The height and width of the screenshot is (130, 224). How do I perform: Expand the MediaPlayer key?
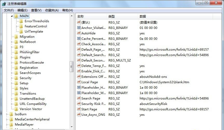point(7,125)
